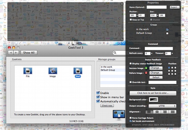Toggle Force Carriage Return
This screenshot has height=130, width=188.
131,118
